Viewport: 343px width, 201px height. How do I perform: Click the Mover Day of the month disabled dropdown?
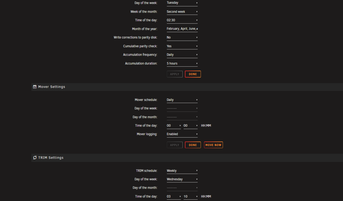coord(182,117)
